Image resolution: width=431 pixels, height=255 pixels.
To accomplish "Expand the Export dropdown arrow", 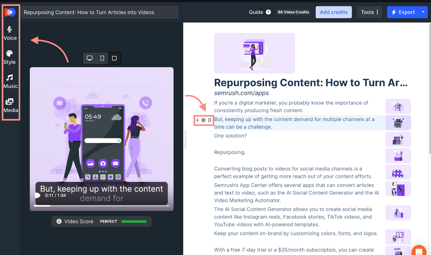I will pos(423,12).
